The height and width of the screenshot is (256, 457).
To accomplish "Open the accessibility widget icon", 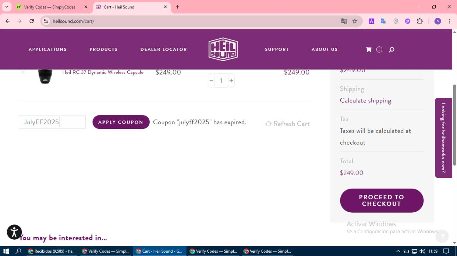I will tap(14, 232).
